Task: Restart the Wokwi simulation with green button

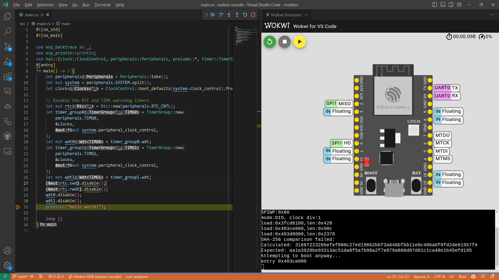Action: pyautogui.click(x=270, y=42)
